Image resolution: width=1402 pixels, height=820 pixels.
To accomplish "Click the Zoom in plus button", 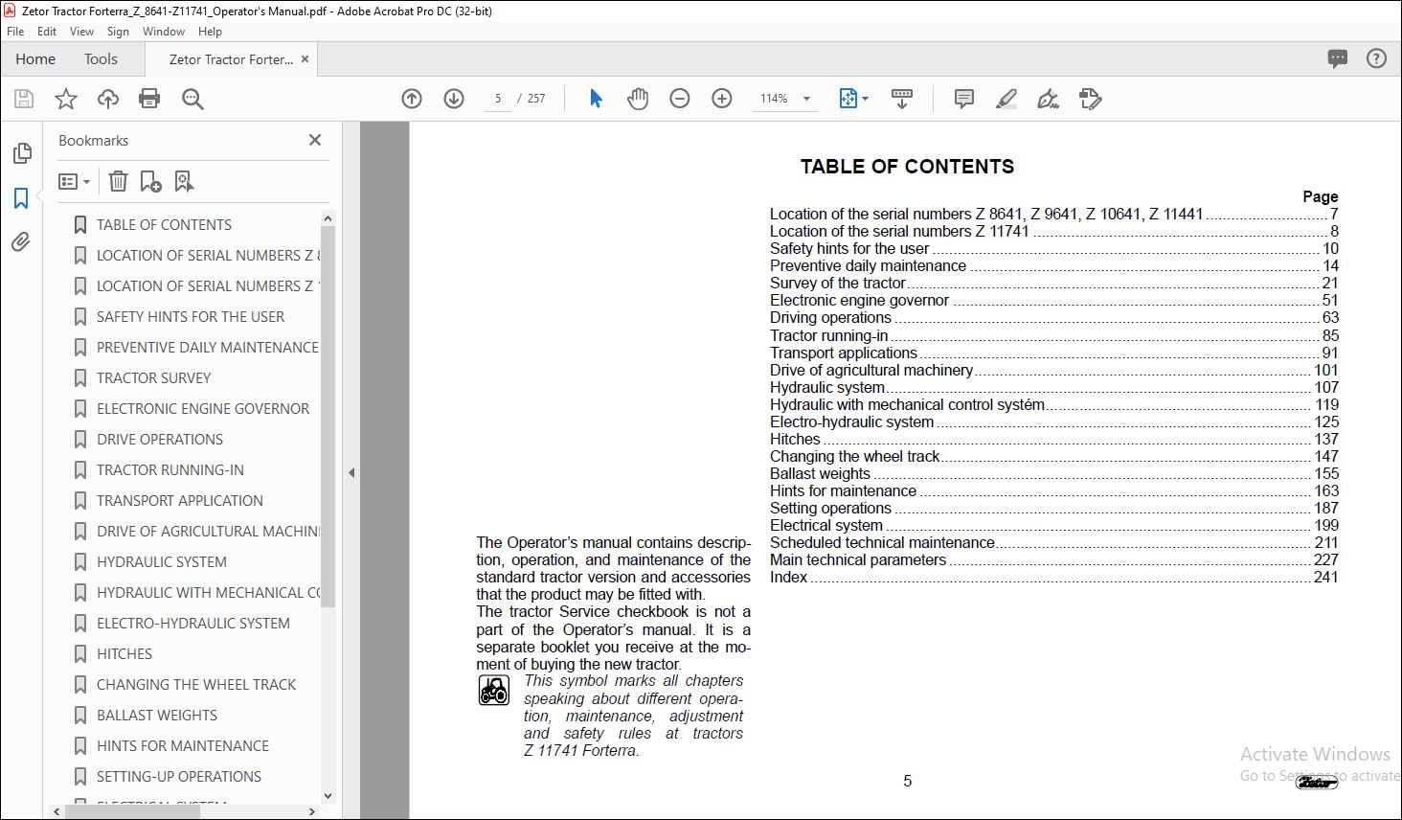I will pos(722,99).
